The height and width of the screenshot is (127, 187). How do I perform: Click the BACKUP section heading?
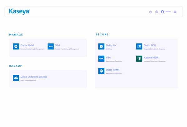click(16, 66)
